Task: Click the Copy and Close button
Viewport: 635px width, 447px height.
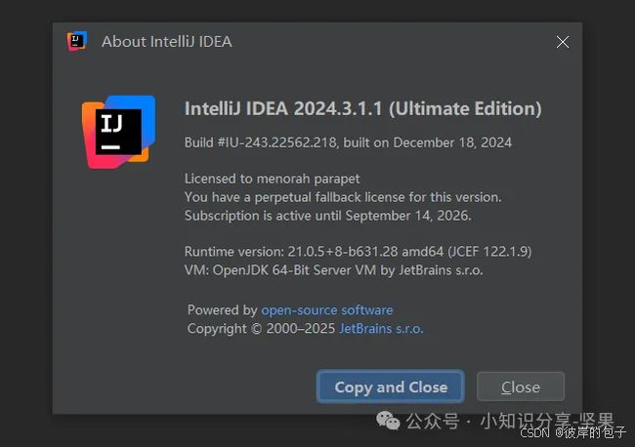Action: coord(391,386)
